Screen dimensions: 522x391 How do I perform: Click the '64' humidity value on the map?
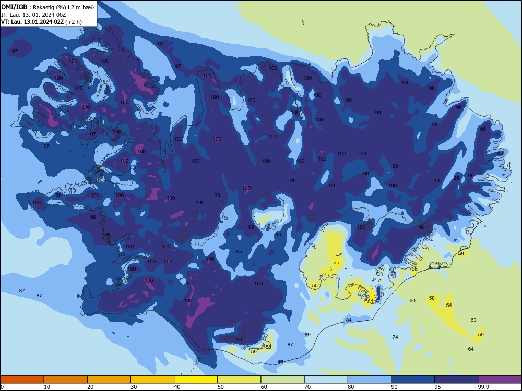tap(471, 349)
